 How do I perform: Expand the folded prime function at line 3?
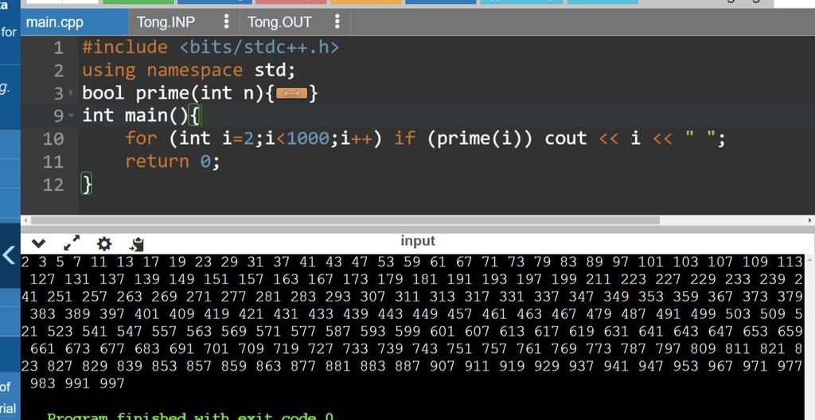click(71, 94)
